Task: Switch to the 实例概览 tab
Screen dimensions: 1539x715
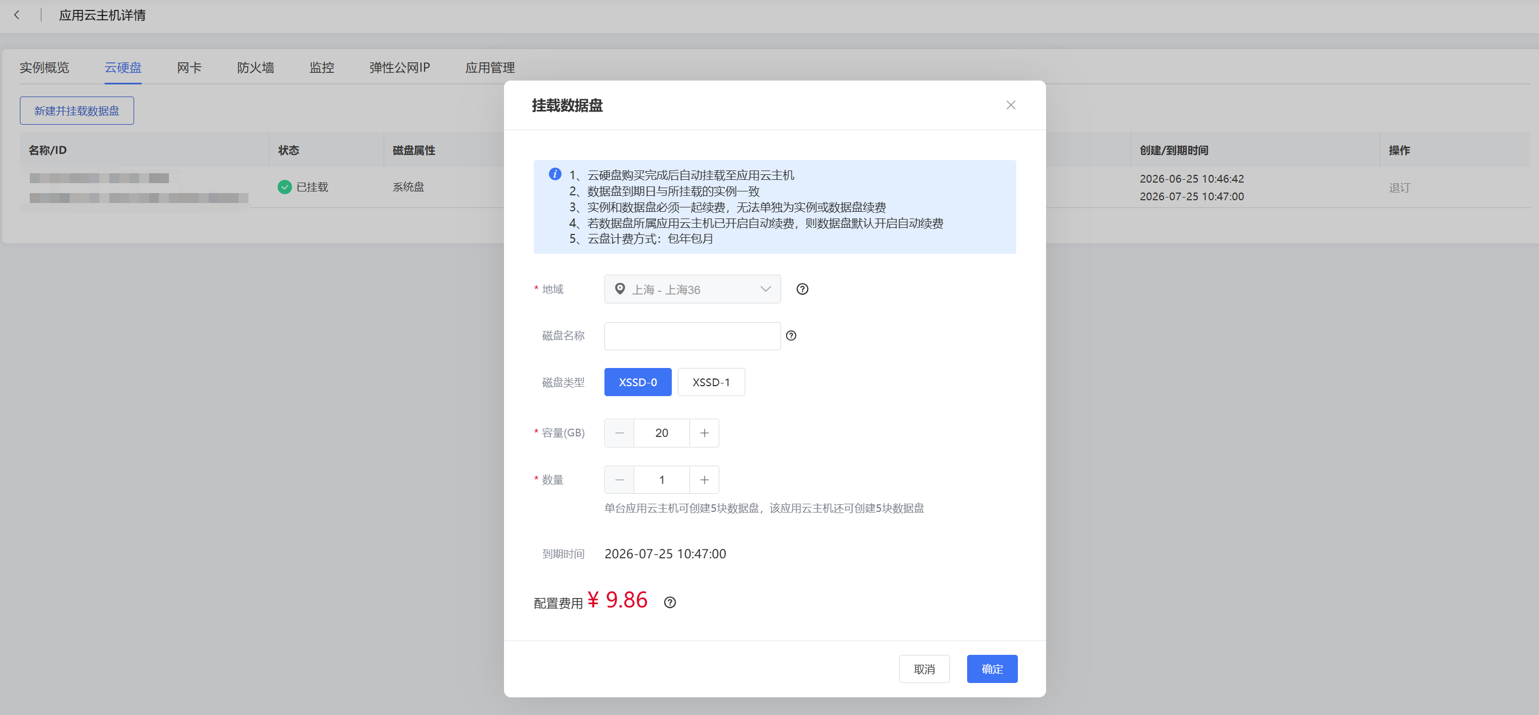Action: pos(44,67)
